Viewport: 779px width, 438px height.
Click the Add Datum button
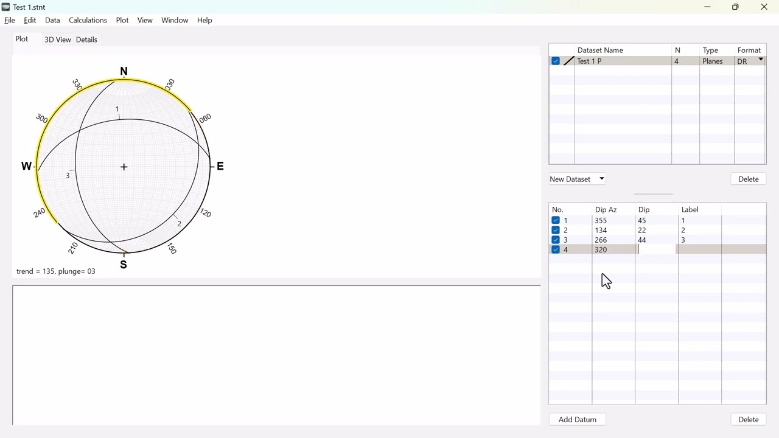[x=578, y=420]
